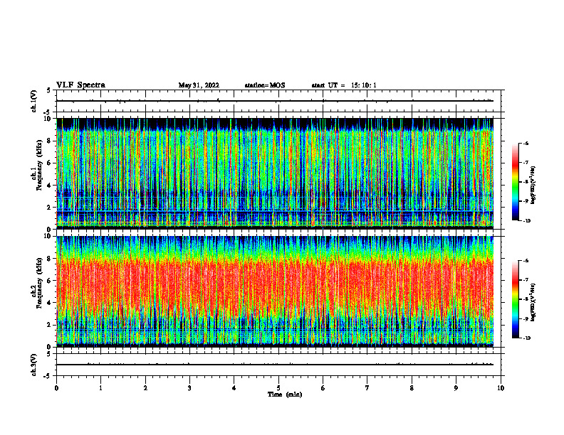Click the "VLF Spectra" title text

coord(80,85)
